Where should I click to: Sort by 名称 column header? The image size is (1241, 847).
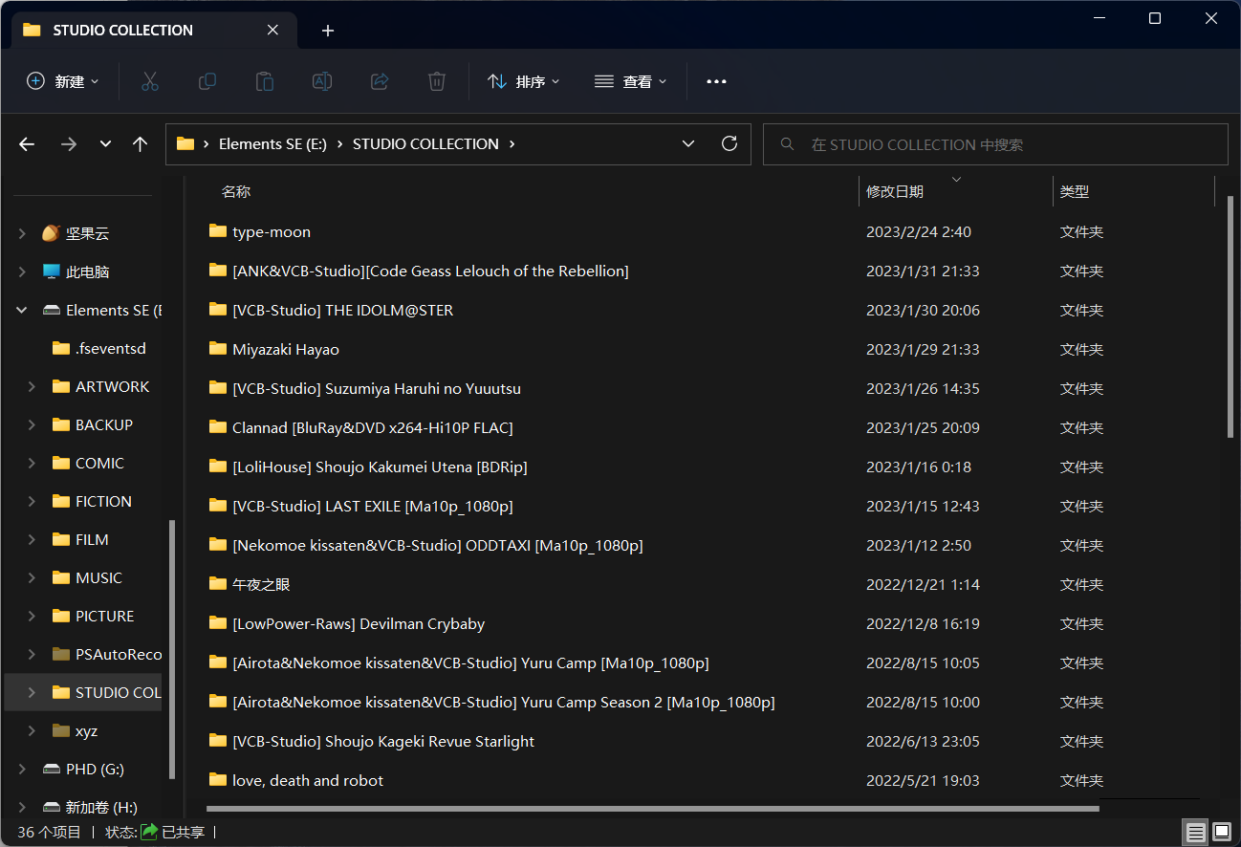(236, 191)
